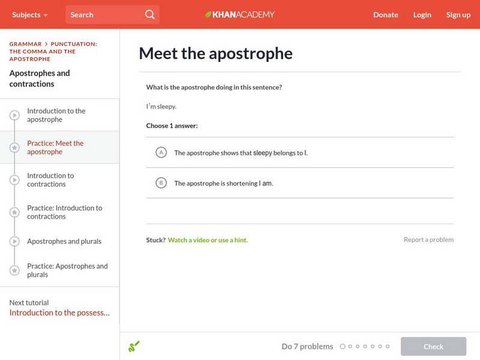Click star icon for Practice: Introduction to contractions
Viewport: 480px width, 360px height.
(14, 212)
